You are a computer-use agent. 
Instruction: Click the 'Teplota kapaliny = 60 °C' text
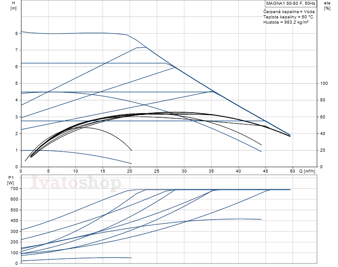(x=288, y=17)
